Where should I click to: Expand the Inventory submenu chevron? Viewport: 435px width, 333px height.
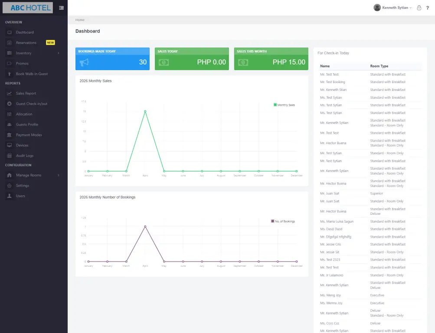pyautogui.click(x=58, y=53)
